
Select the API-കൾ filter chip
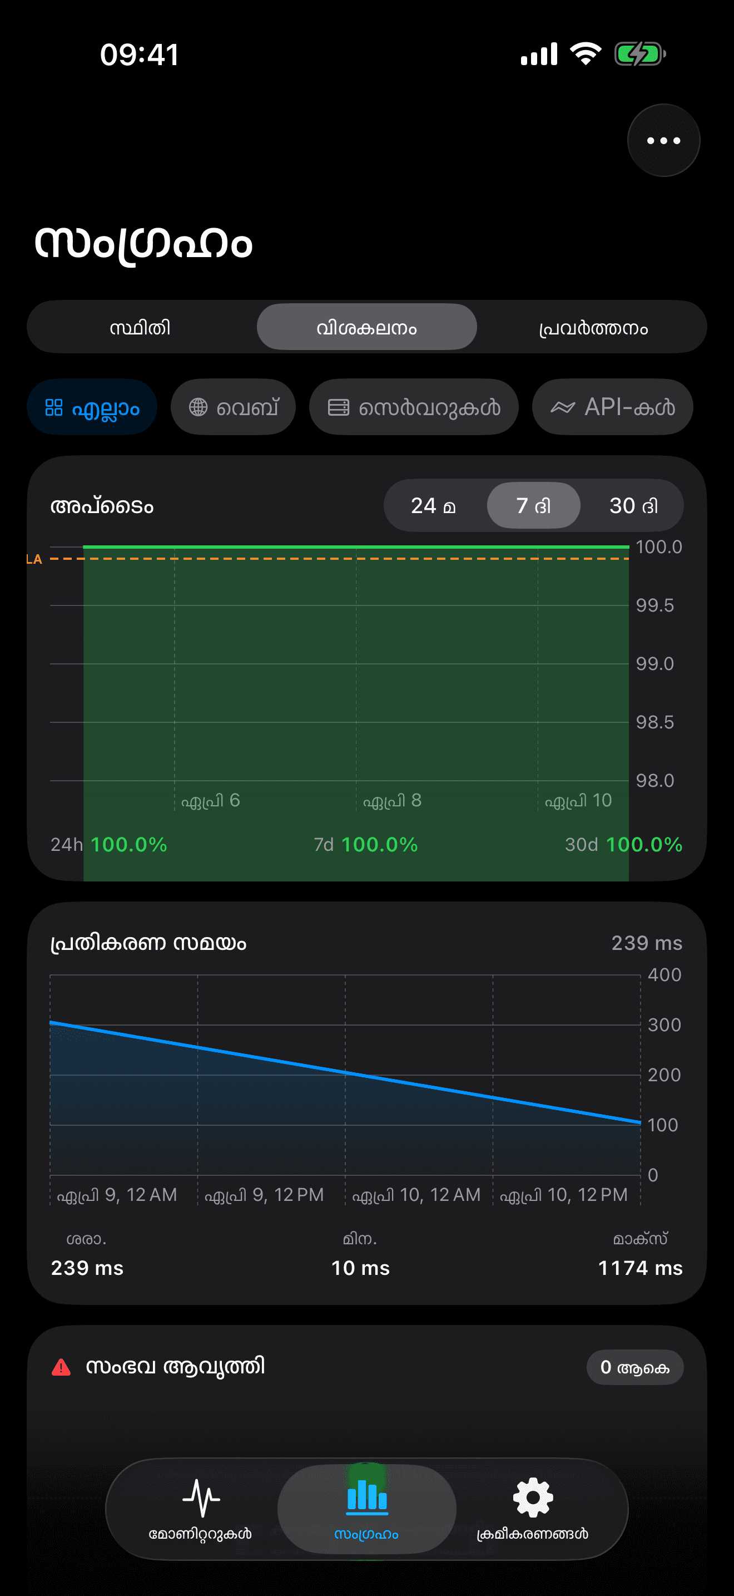pyautogui.click(x=612, y=408)
